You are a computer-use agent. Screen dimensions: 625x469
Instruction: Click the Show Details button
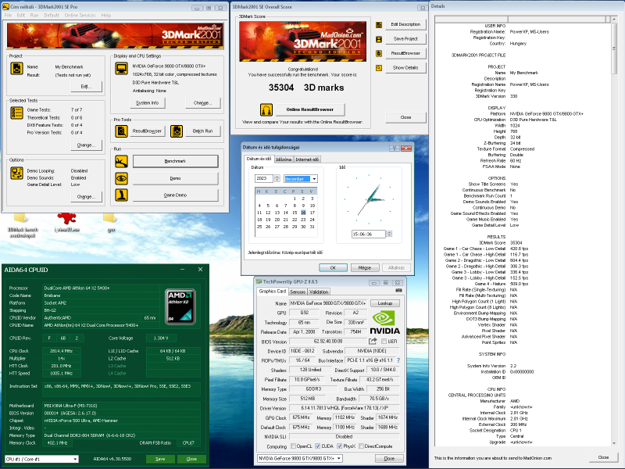(405, 68)
